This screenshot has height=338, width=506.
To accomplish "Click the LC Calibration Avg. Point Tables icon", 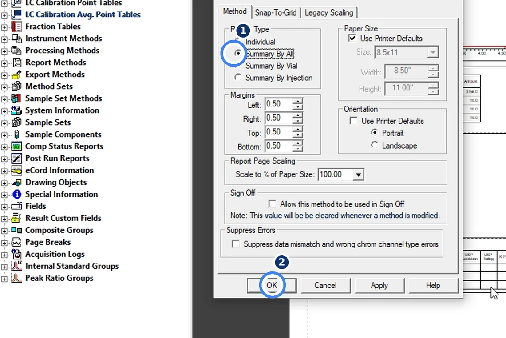I will pyautogui.click(x=16, y=15).
